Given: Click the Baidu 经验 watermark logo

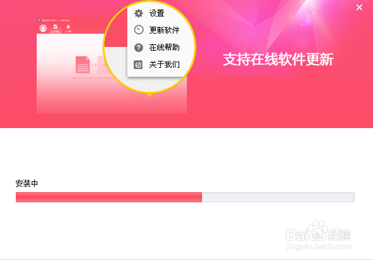Looking at the screenshot, I should click(319, 231).
